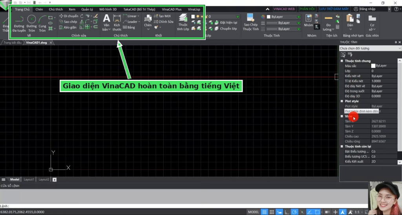
Task: Select the Cung Tròn arc tool
Action: [42, 24]
